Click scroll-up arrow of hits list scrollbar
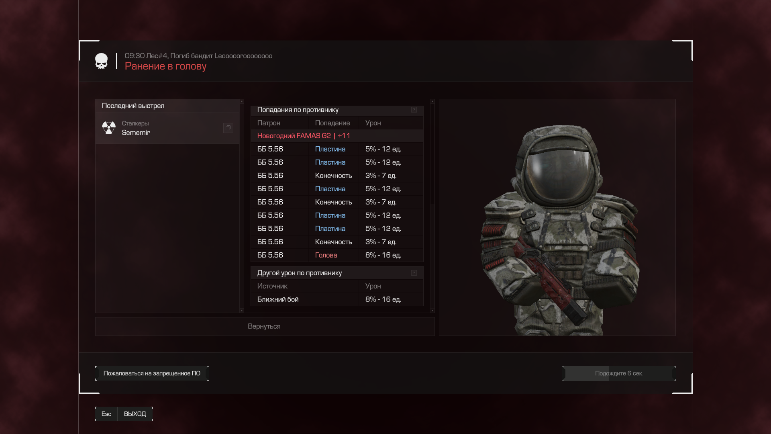The width and height of the screenshot is (771, 434). pyautogui.click(x=432, y=102)
